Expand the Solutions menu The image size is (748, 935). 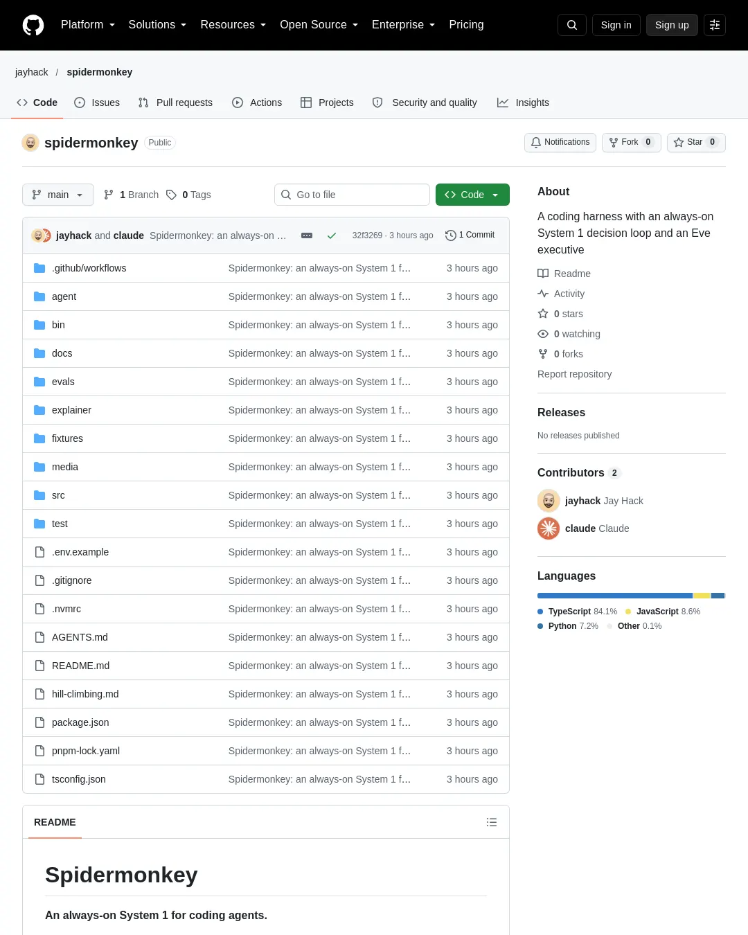click(157, 25)
